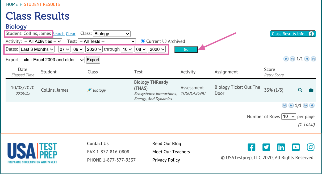Click the USA Test Prep logo
322x174 pixels.
point(32,153)
